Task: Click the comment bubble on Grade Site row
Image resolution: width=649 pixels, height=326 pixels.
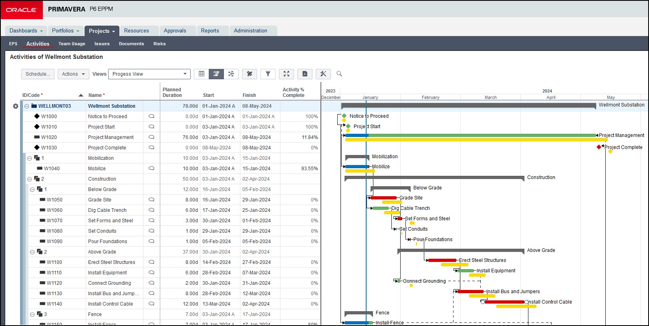Action: point(151,199)
